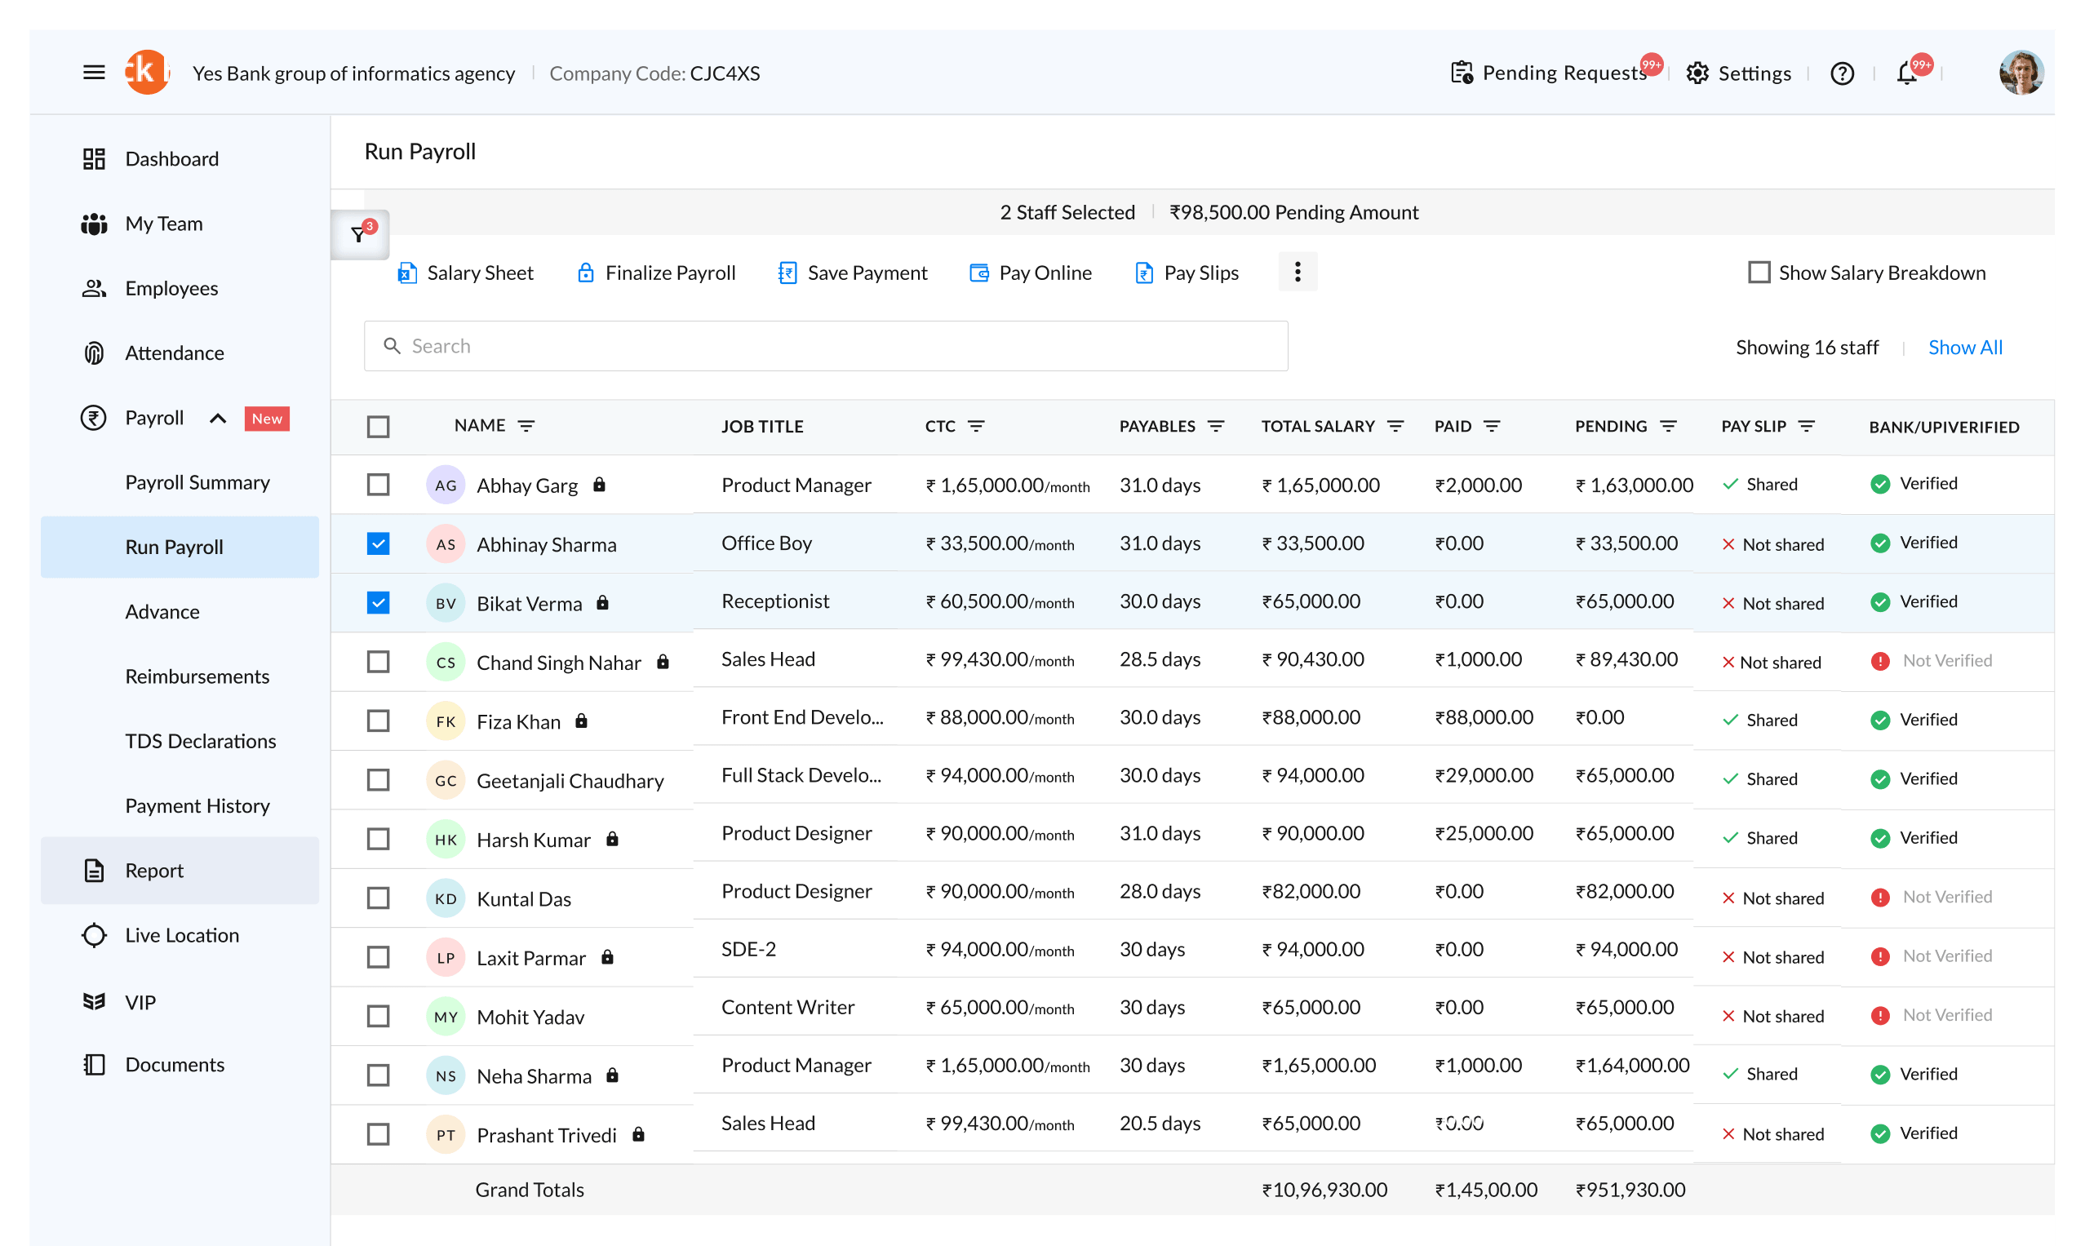Screen dimensions: 2085x1246
Task: Open Employees in the sidebar
Action: pyautogui.click(x=171, y=288)
